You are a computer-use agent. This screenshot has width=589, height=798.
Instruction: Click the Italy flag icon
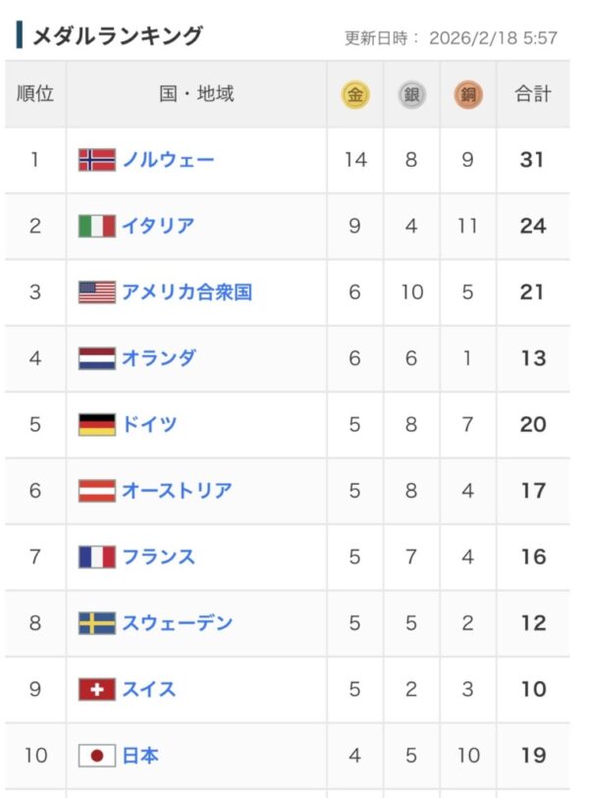point(97,226)
